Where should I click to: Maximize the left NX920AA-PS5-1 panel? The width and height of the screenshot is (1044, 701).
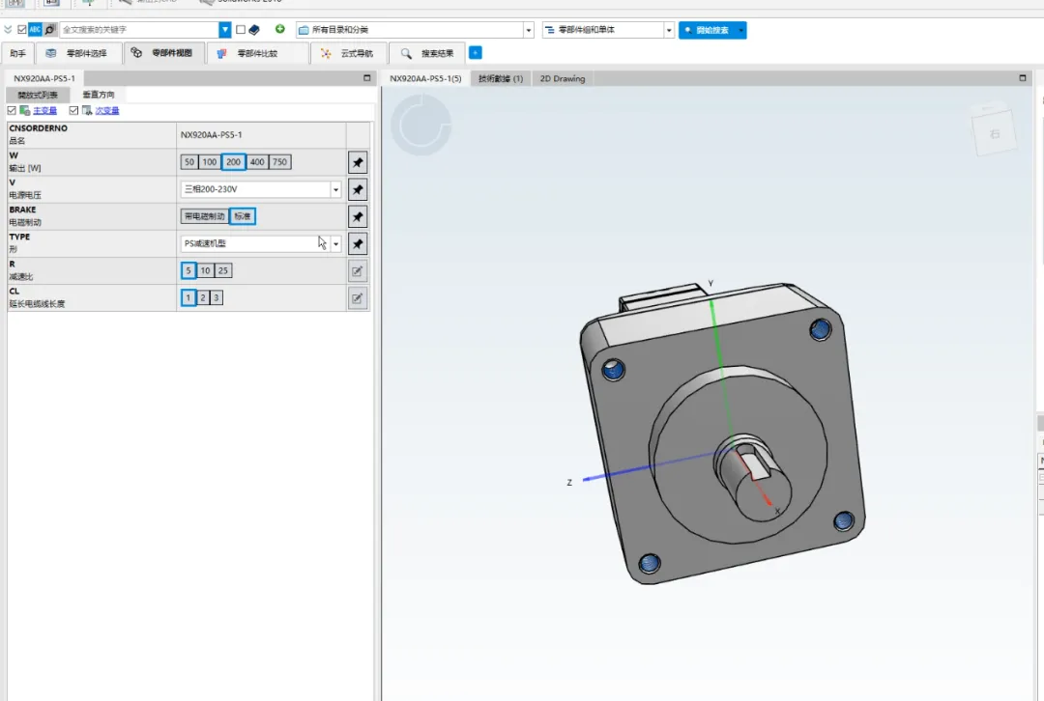point(367,78)
